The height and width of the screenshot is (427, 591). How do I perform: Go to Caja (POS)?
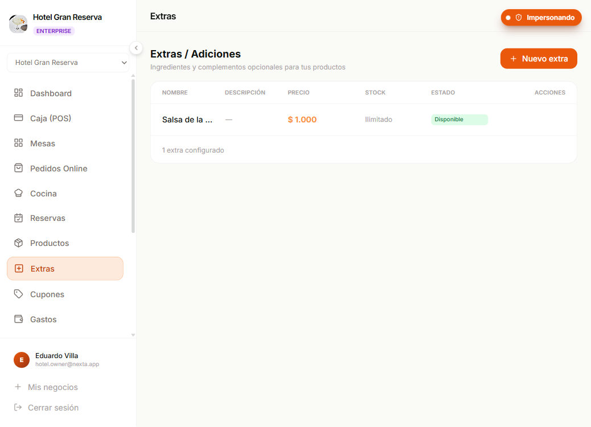click(x=65, y=118)
